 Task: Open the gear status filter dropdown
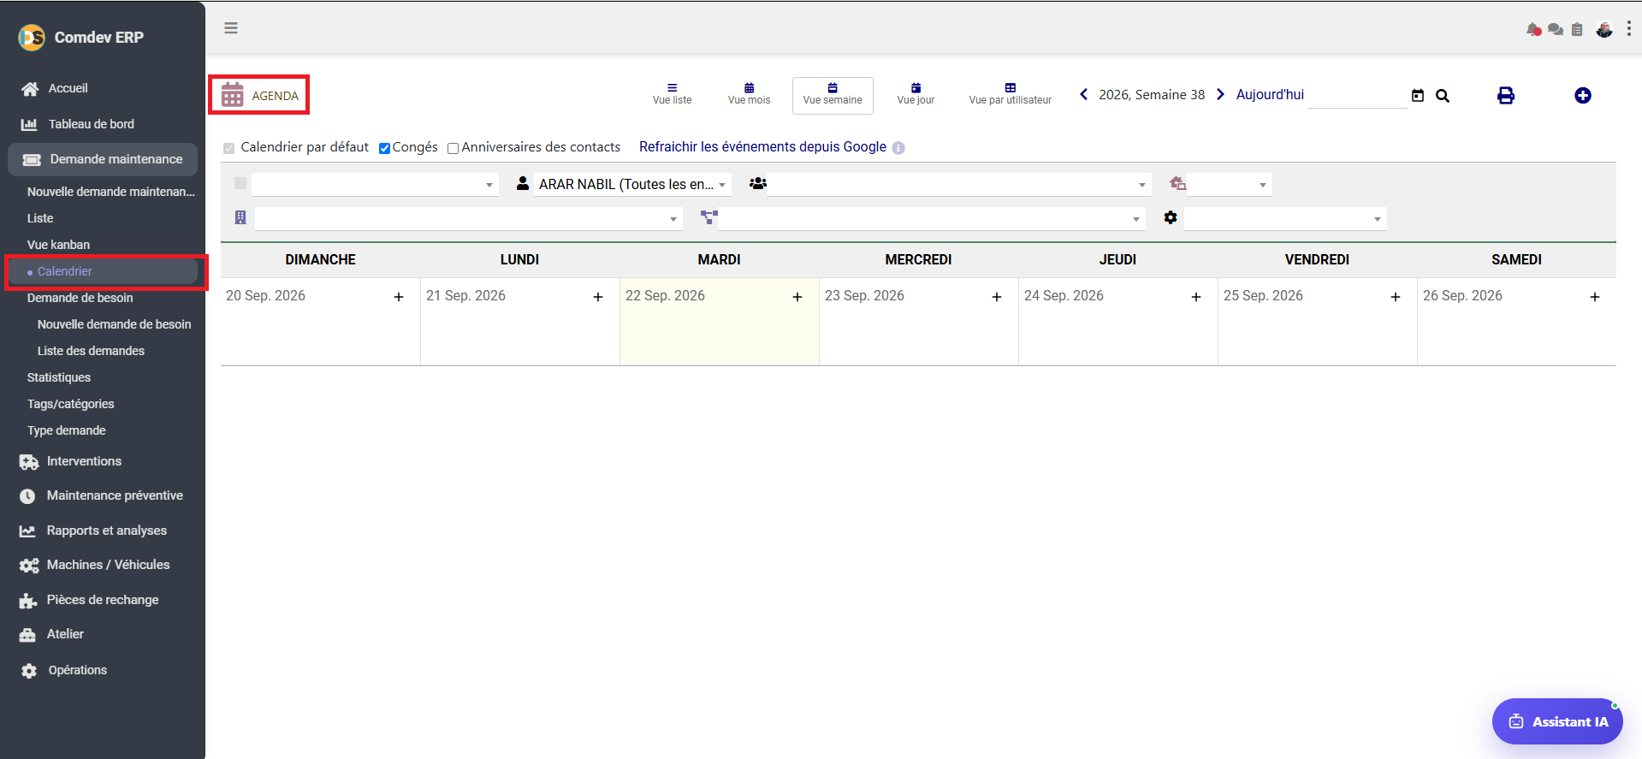[x=1285, y=219]
